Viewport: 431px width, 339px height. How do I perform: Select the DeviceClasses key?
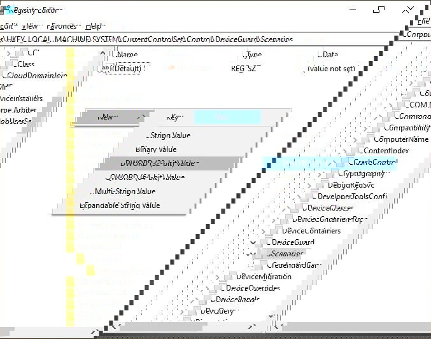328,208
